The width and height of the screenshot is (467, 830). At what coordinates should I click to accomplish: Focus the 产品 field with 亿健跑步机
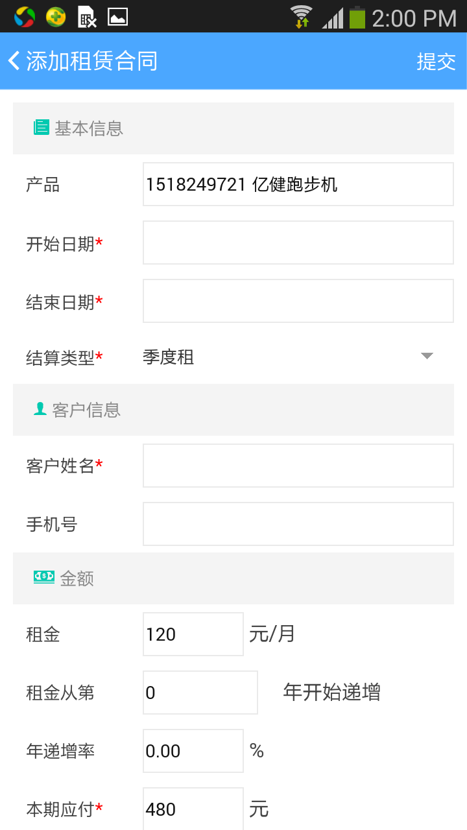click(x=298, y=185)
